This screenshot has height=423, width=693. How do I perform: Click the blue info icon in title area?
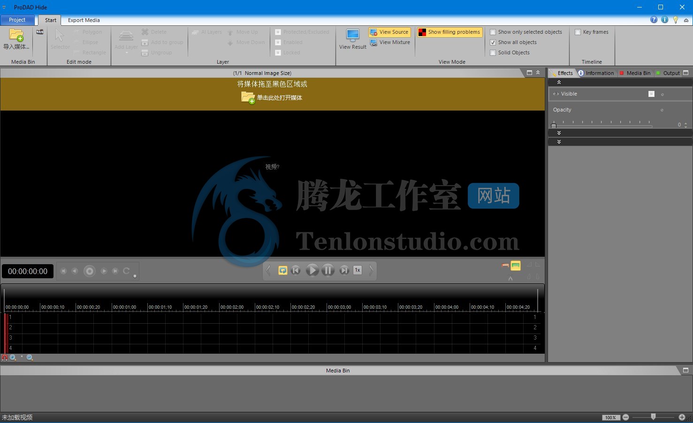[x=664, y=20]
